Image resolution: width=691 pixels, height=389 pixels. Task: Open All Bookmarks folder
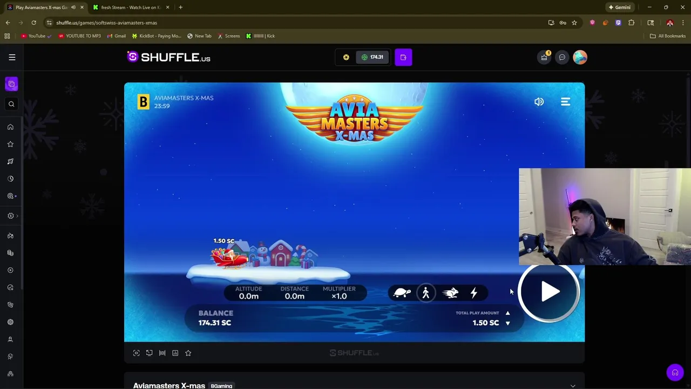tap(668, 36)
